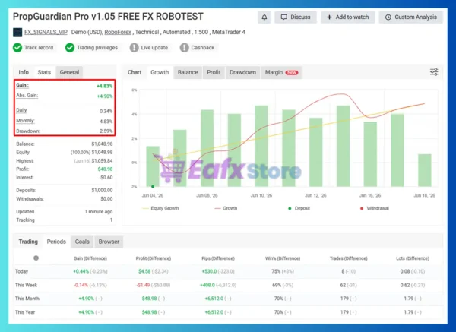Click the Withdrawals value $0.00
The height and width of the screenshot is (332, 456).
tap(106, 199)
